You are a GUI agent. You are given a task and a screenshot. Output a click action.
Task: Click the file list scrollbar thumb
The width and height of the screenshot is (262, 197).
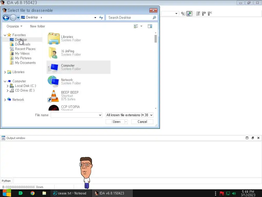[156, 39]
